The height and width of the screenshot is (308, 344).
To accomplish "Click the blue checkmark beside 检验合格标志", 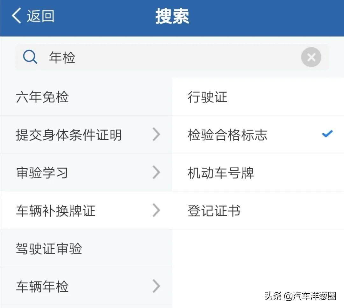I will pos(327,134).
